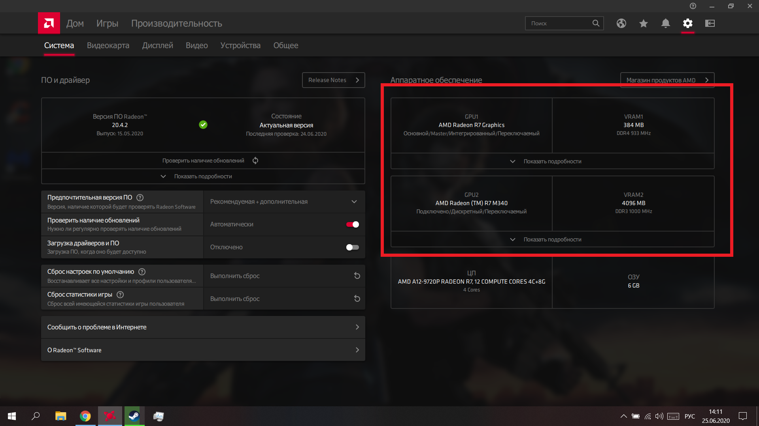Open the AMD products store button
This screenshot has height=426, width=759.
click(667, 80)
